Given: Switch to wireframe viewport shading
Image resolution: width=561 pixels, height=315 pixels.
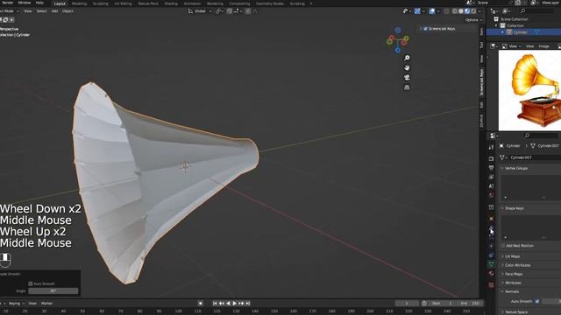Looking at the screenshot, I should coord(455,11).
